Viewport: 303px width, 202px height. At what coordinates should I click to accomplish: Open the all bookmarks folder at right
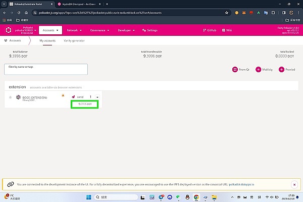pyautogui.click(x=293, y=20)
